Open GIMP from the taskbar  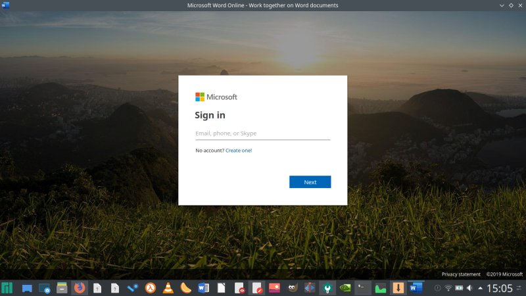[x=292, y=287]
